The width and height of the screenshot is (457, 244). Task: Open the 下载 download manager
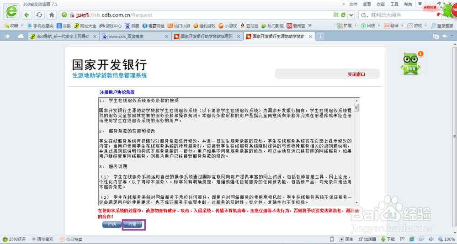click(x=388, y=239)
